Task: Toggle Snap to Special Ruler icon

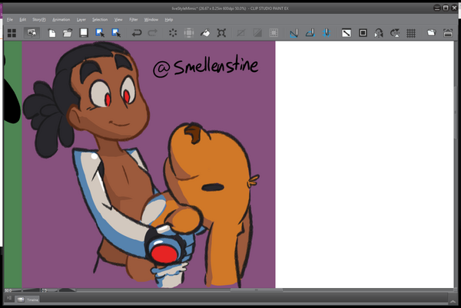Action: (x=310, y=33)
